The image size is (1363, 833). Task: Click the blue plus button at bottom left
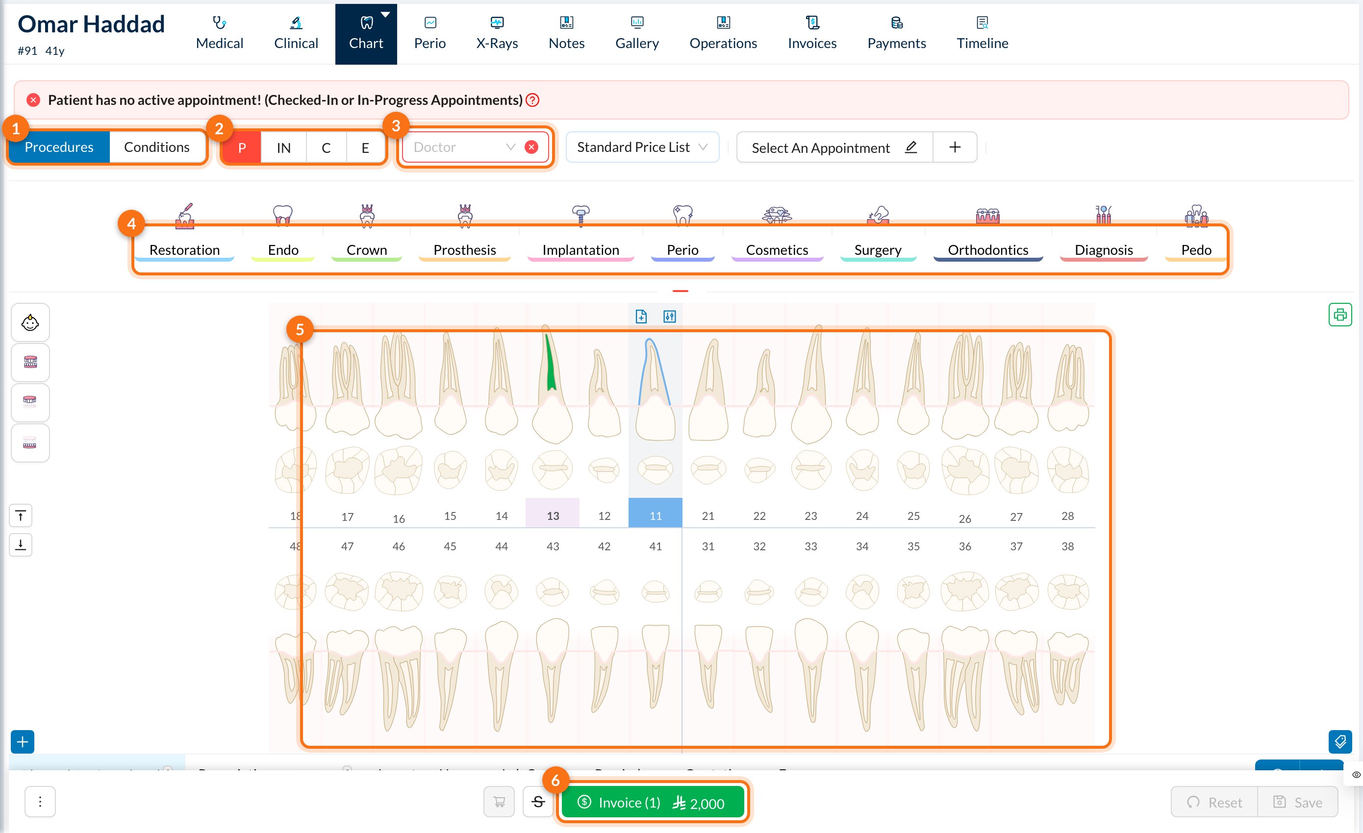click(x=23, y=742)
